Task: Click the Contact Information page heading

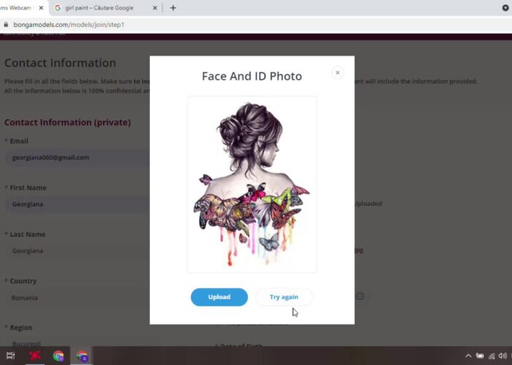Action: coord(60,63)
